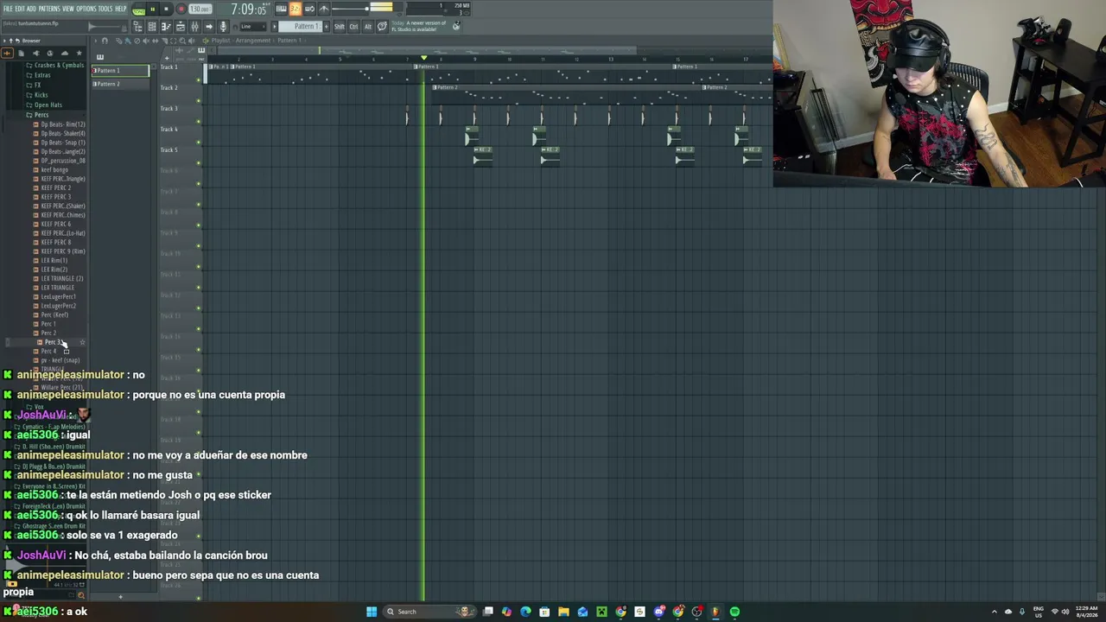
Task: Open Spotify from the taskbar
Action: pos(734,612)
